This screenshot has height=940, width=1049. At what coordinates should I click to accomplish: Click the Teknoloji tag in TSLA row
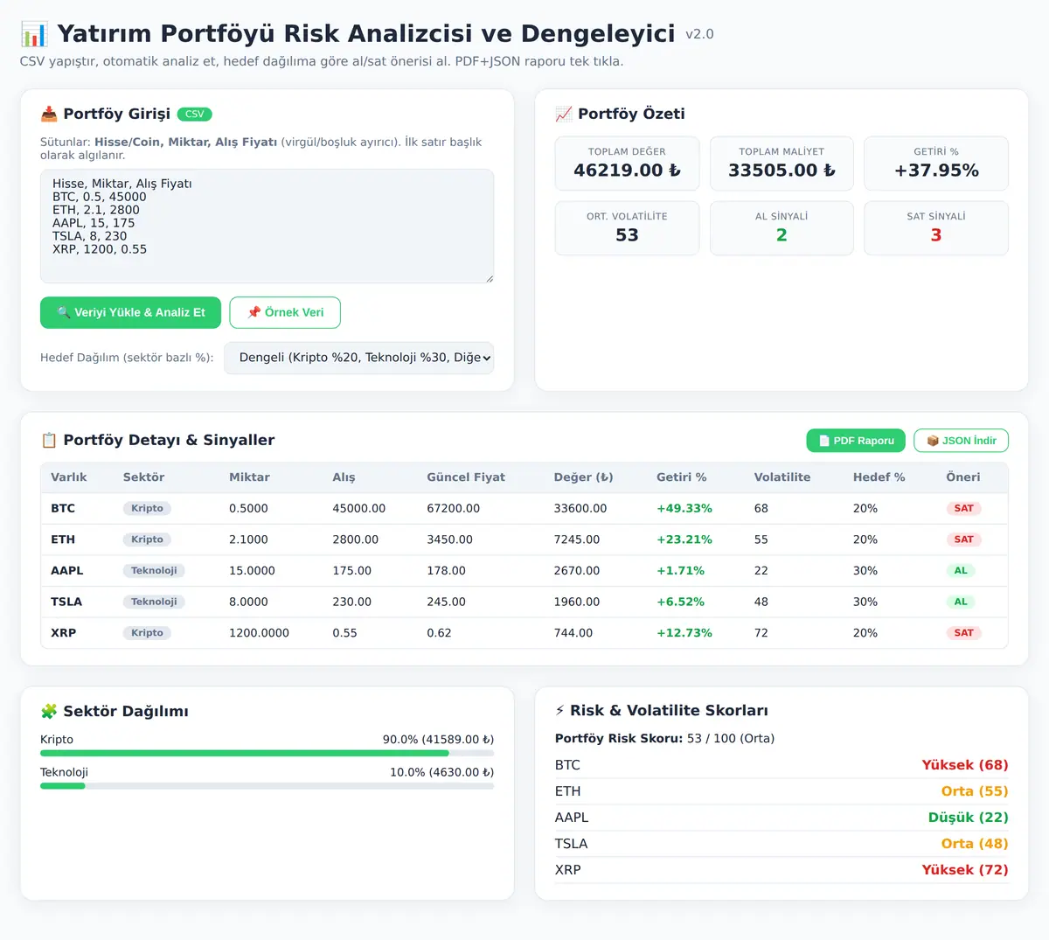[154, 602]
